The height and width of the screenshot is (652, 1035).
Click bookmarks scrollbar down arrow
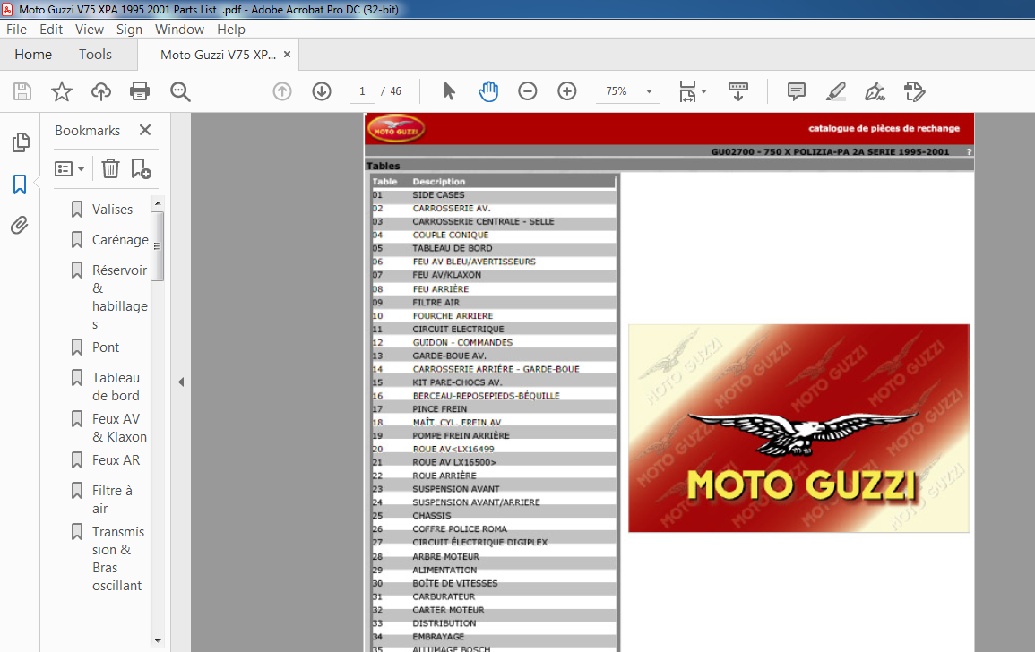click(157, 640)
